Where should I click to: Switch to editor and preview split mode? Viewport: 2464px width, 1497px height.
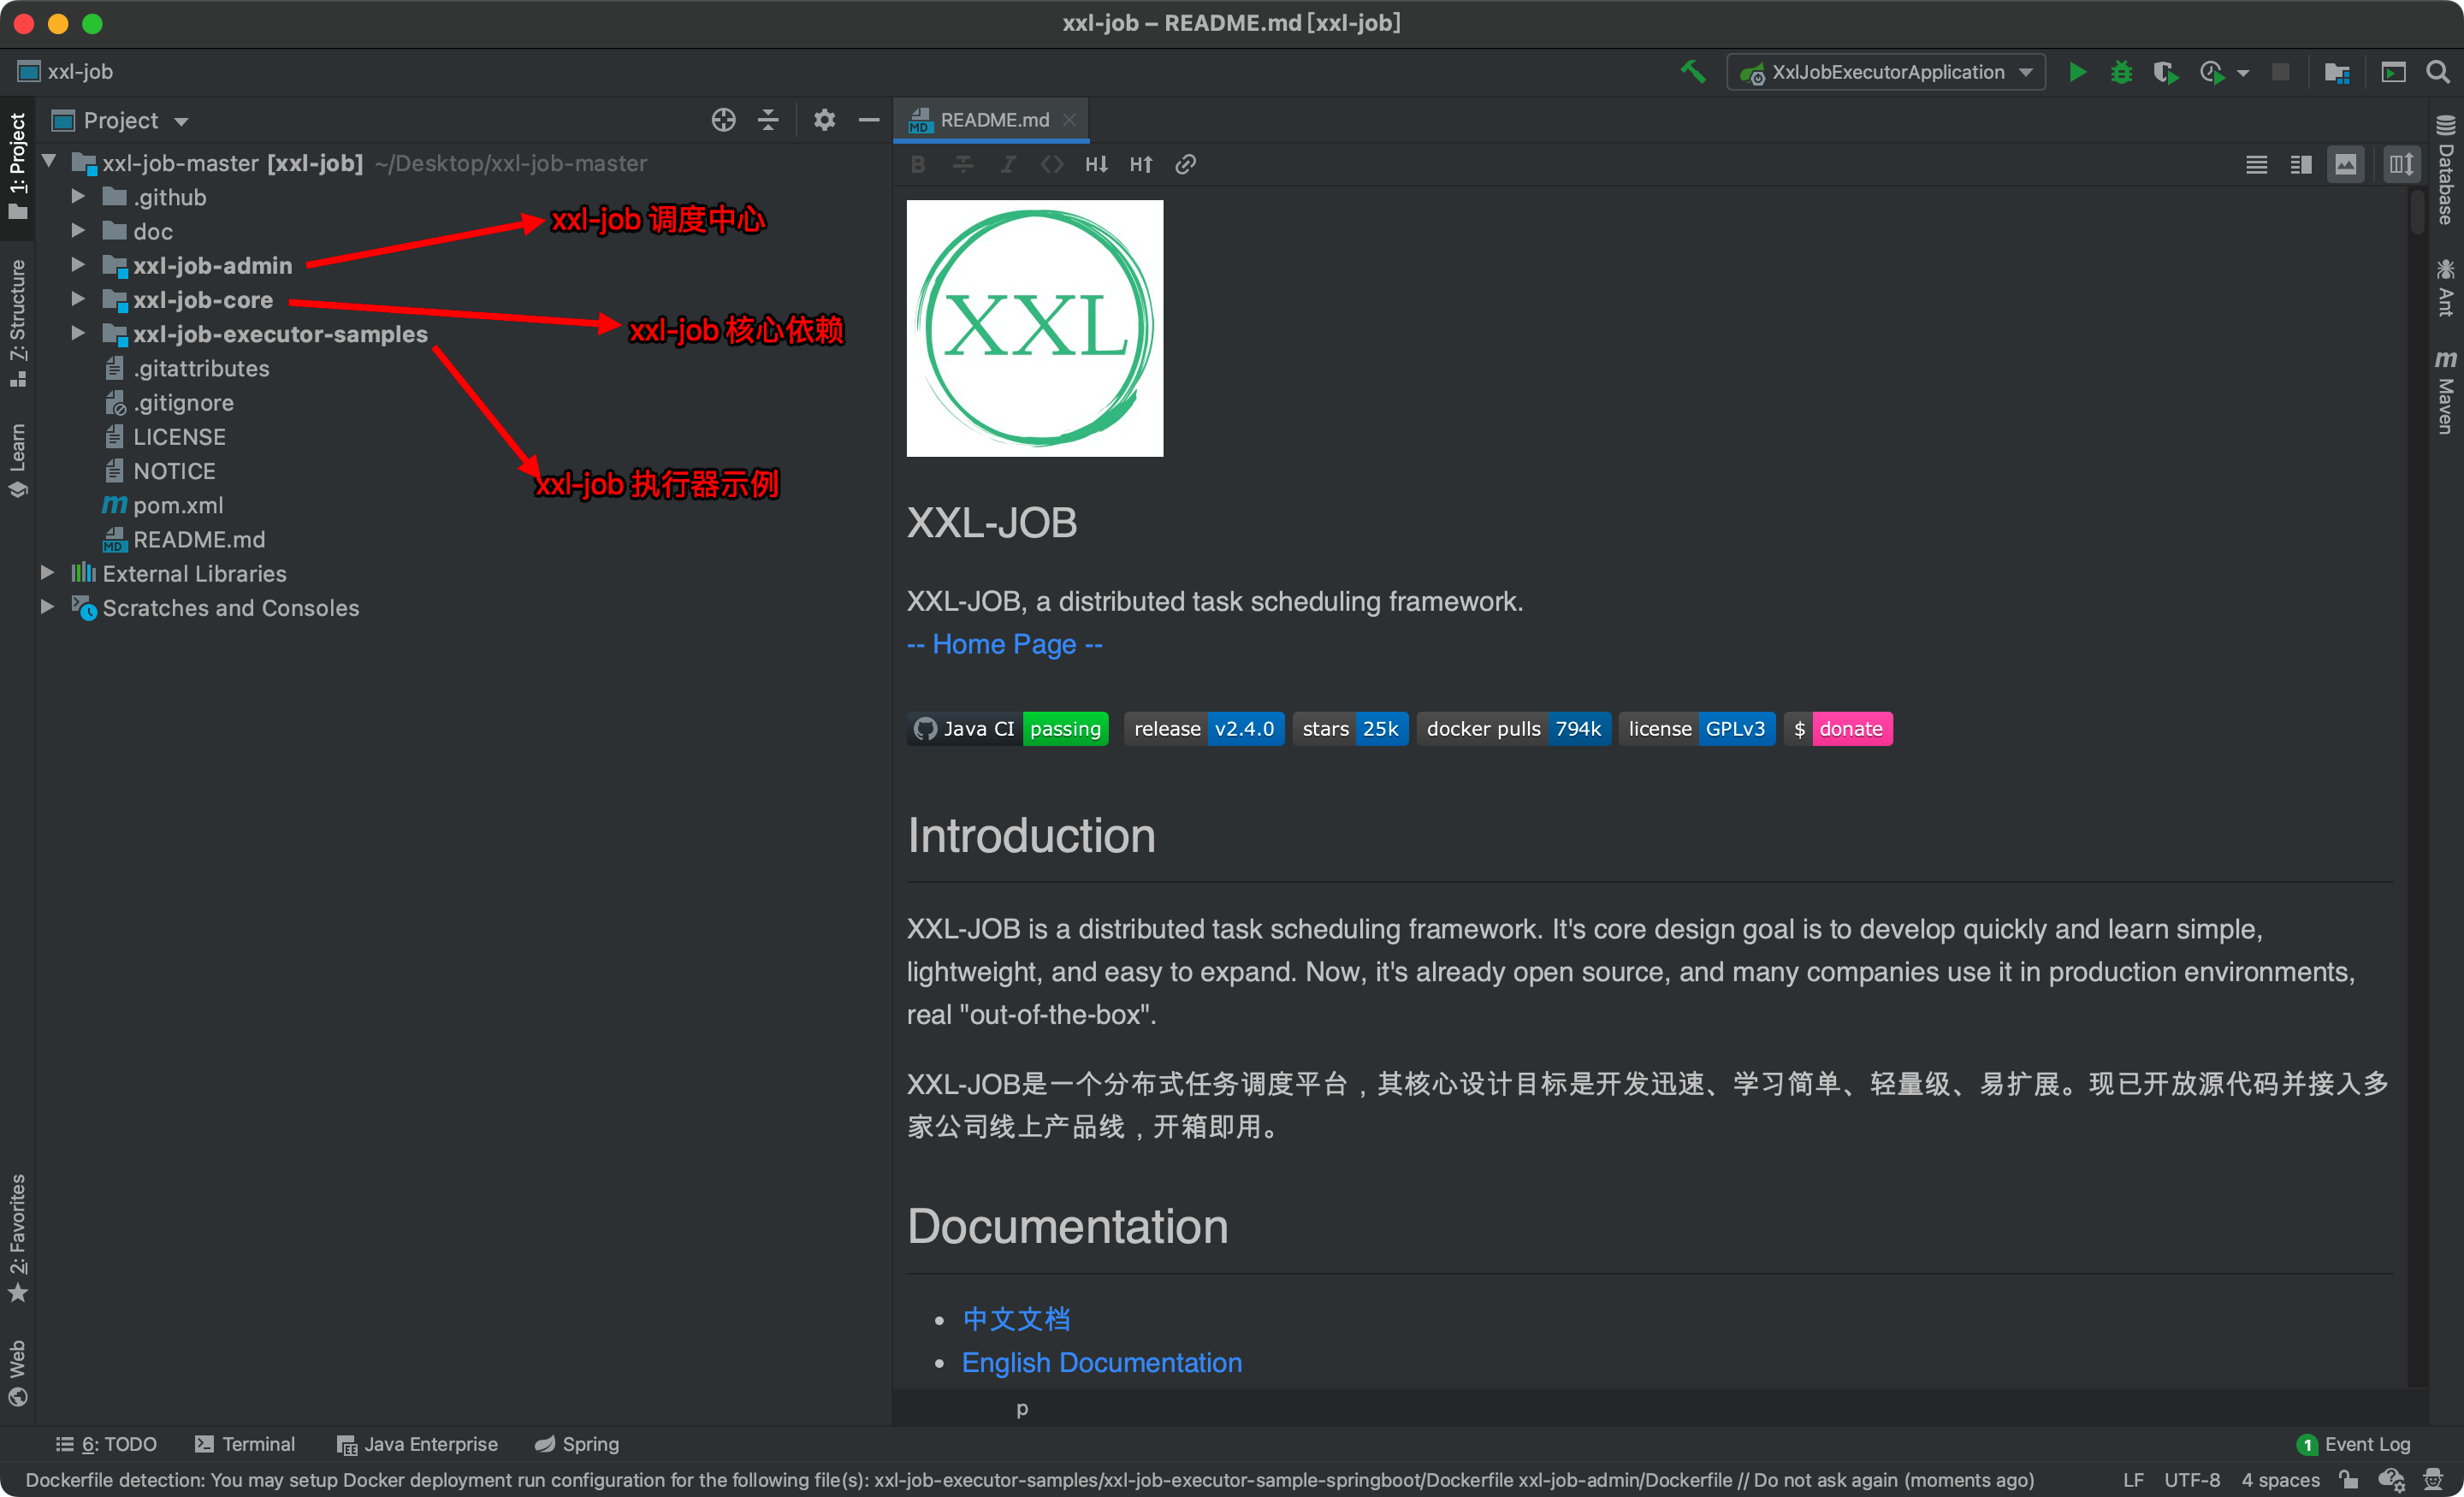tap(2301, 165)
